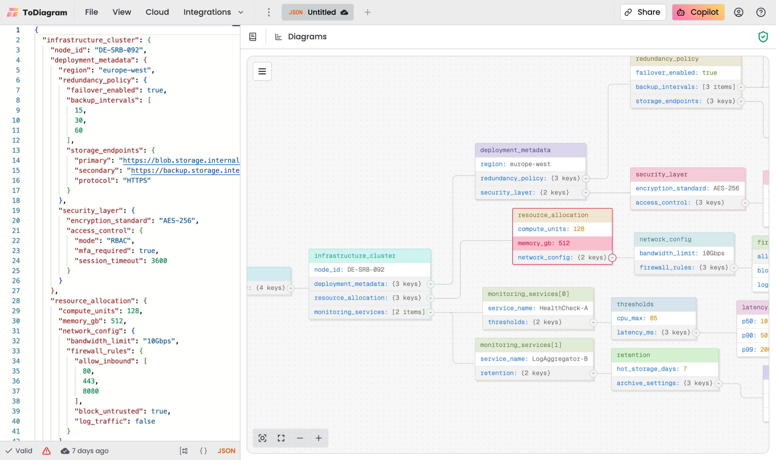
Task: Open the document view panel
Action: (x=253, y=36)
